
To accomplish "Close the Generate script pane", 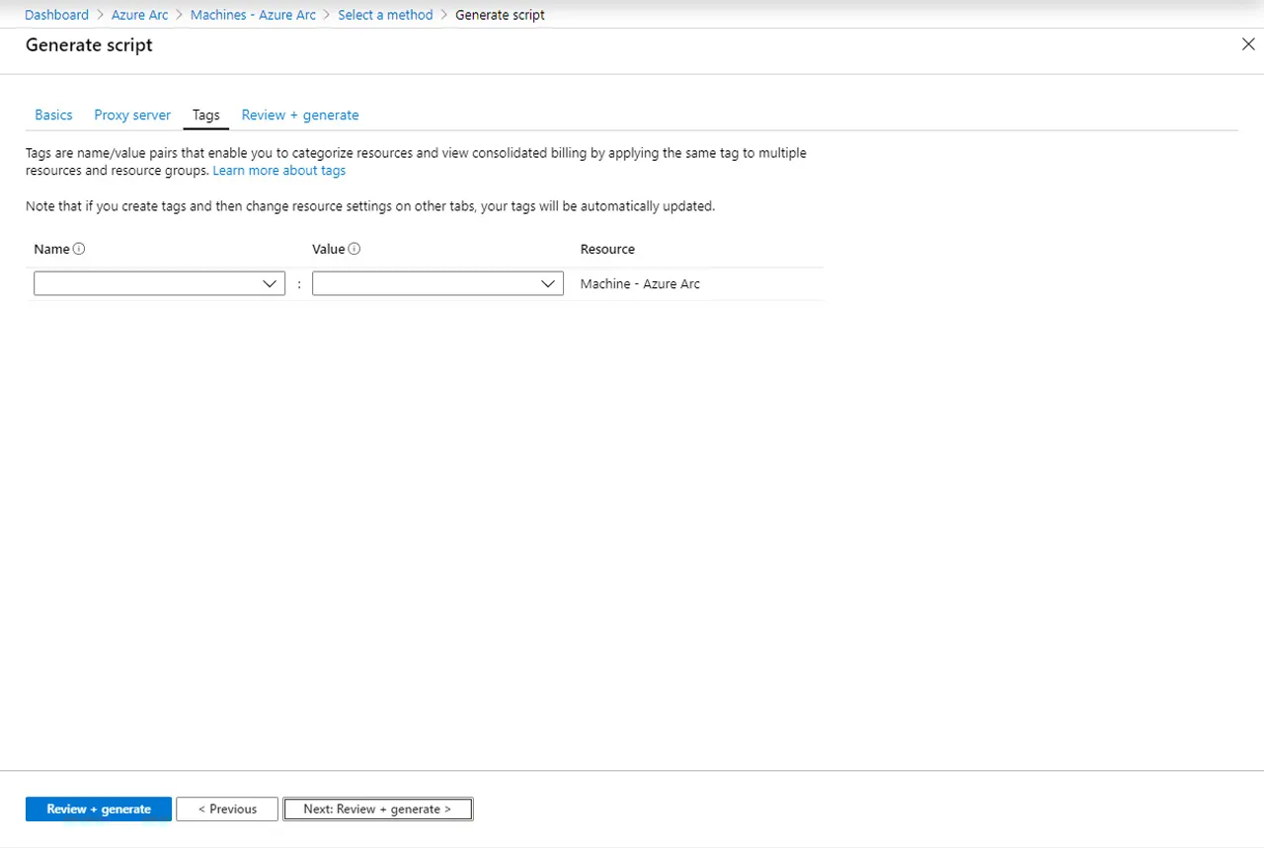I will pyautogui.click(x=1247, y=44).
